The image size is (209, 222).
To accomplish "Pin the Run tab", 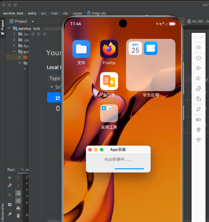I will [10, 214].
